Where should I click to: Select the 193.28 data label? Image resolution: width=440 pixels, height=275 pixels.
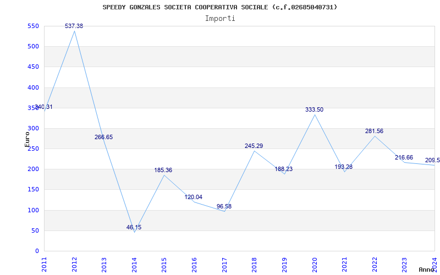[x=343, y=167]
